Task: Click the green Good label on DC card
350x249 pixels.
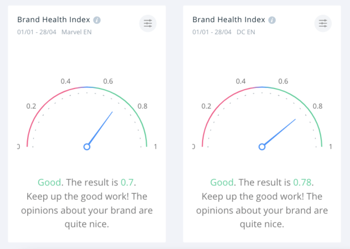Action: point(222,182)
